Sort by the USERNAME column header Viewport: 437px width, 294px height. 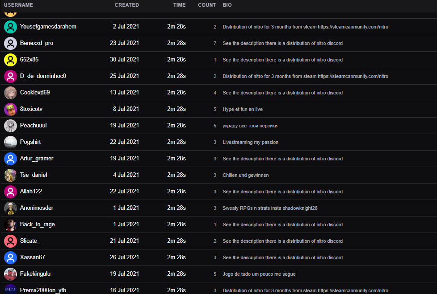pos(18,5)
